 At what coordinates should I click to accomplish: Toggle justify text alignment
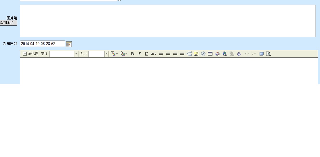point(182,54)
